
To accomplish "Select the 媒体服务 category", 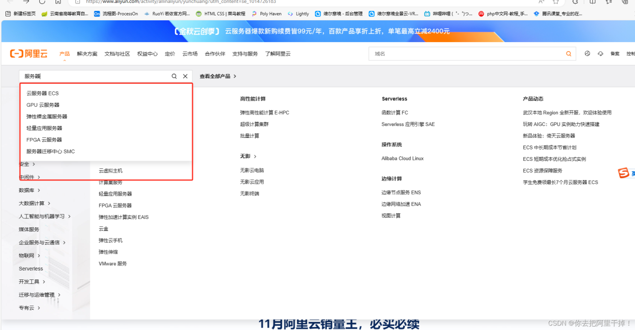I will pos(29,229).
